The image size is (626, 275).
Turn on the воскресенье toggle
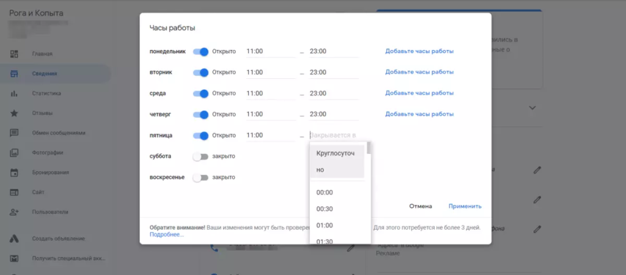201,178
